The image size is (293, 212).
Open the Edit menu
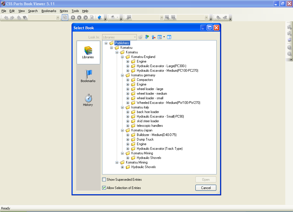pos(12,11)
